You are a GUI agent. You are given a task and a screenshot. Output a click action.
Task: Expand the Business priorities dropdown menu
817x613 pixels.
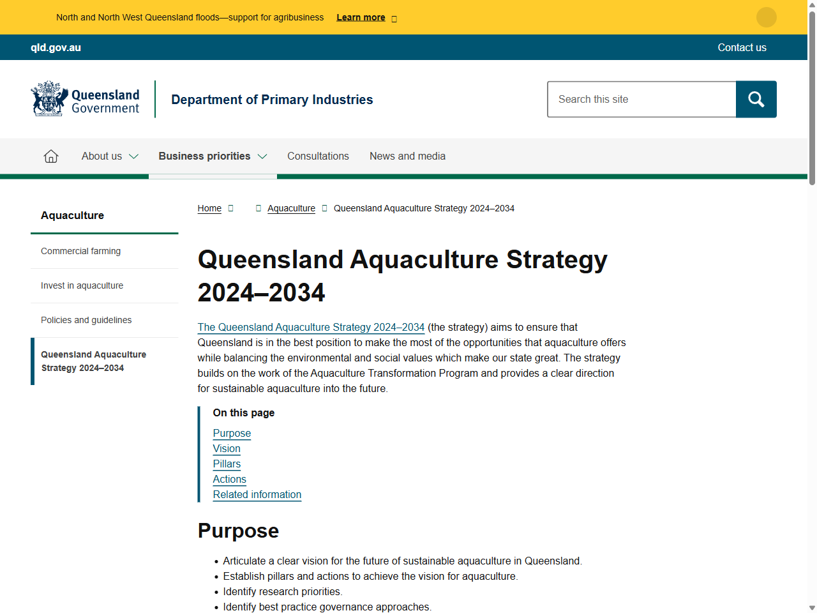204,156
